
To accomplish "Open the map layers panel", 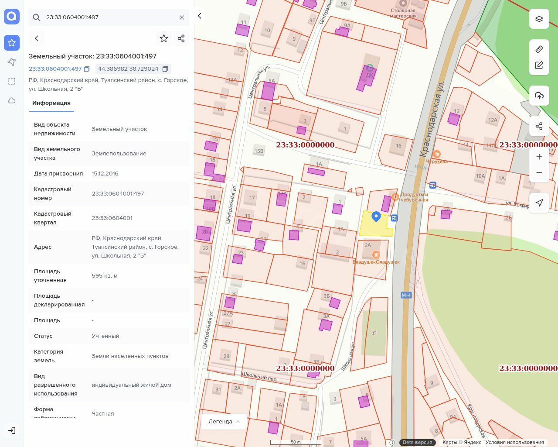I will tap(539, 19).
